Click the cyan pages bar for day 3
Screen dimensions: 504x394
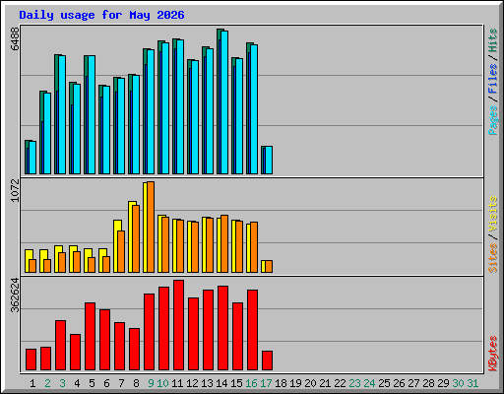coord(62,114)
